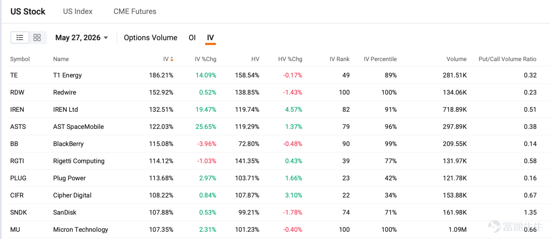Viewport: 550px width, 239px height.
Task: Click the SanDisk name
Action: 65,212
